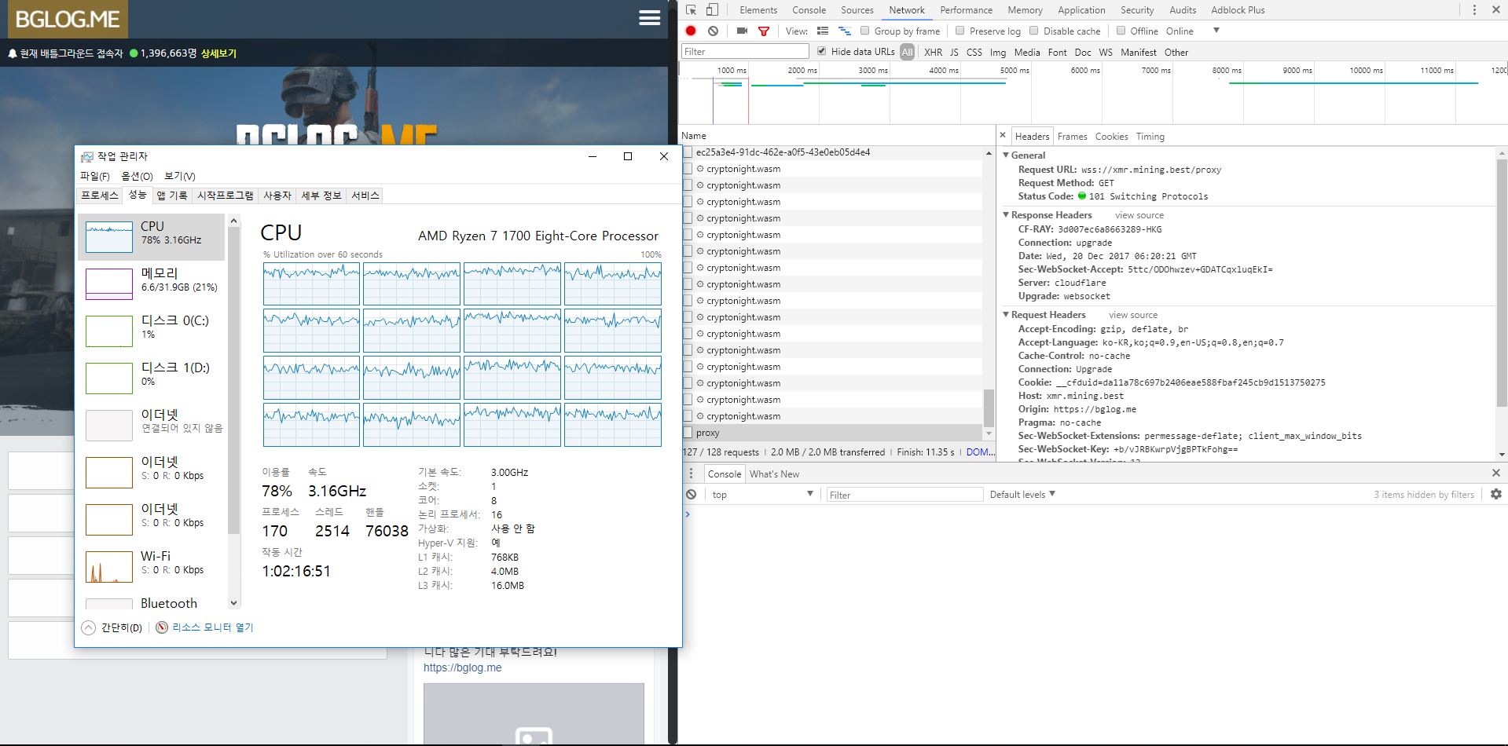This screenshot has width=1508, height=746.
Task: Switch to the Performance DevTools tab
Action: 966,10
